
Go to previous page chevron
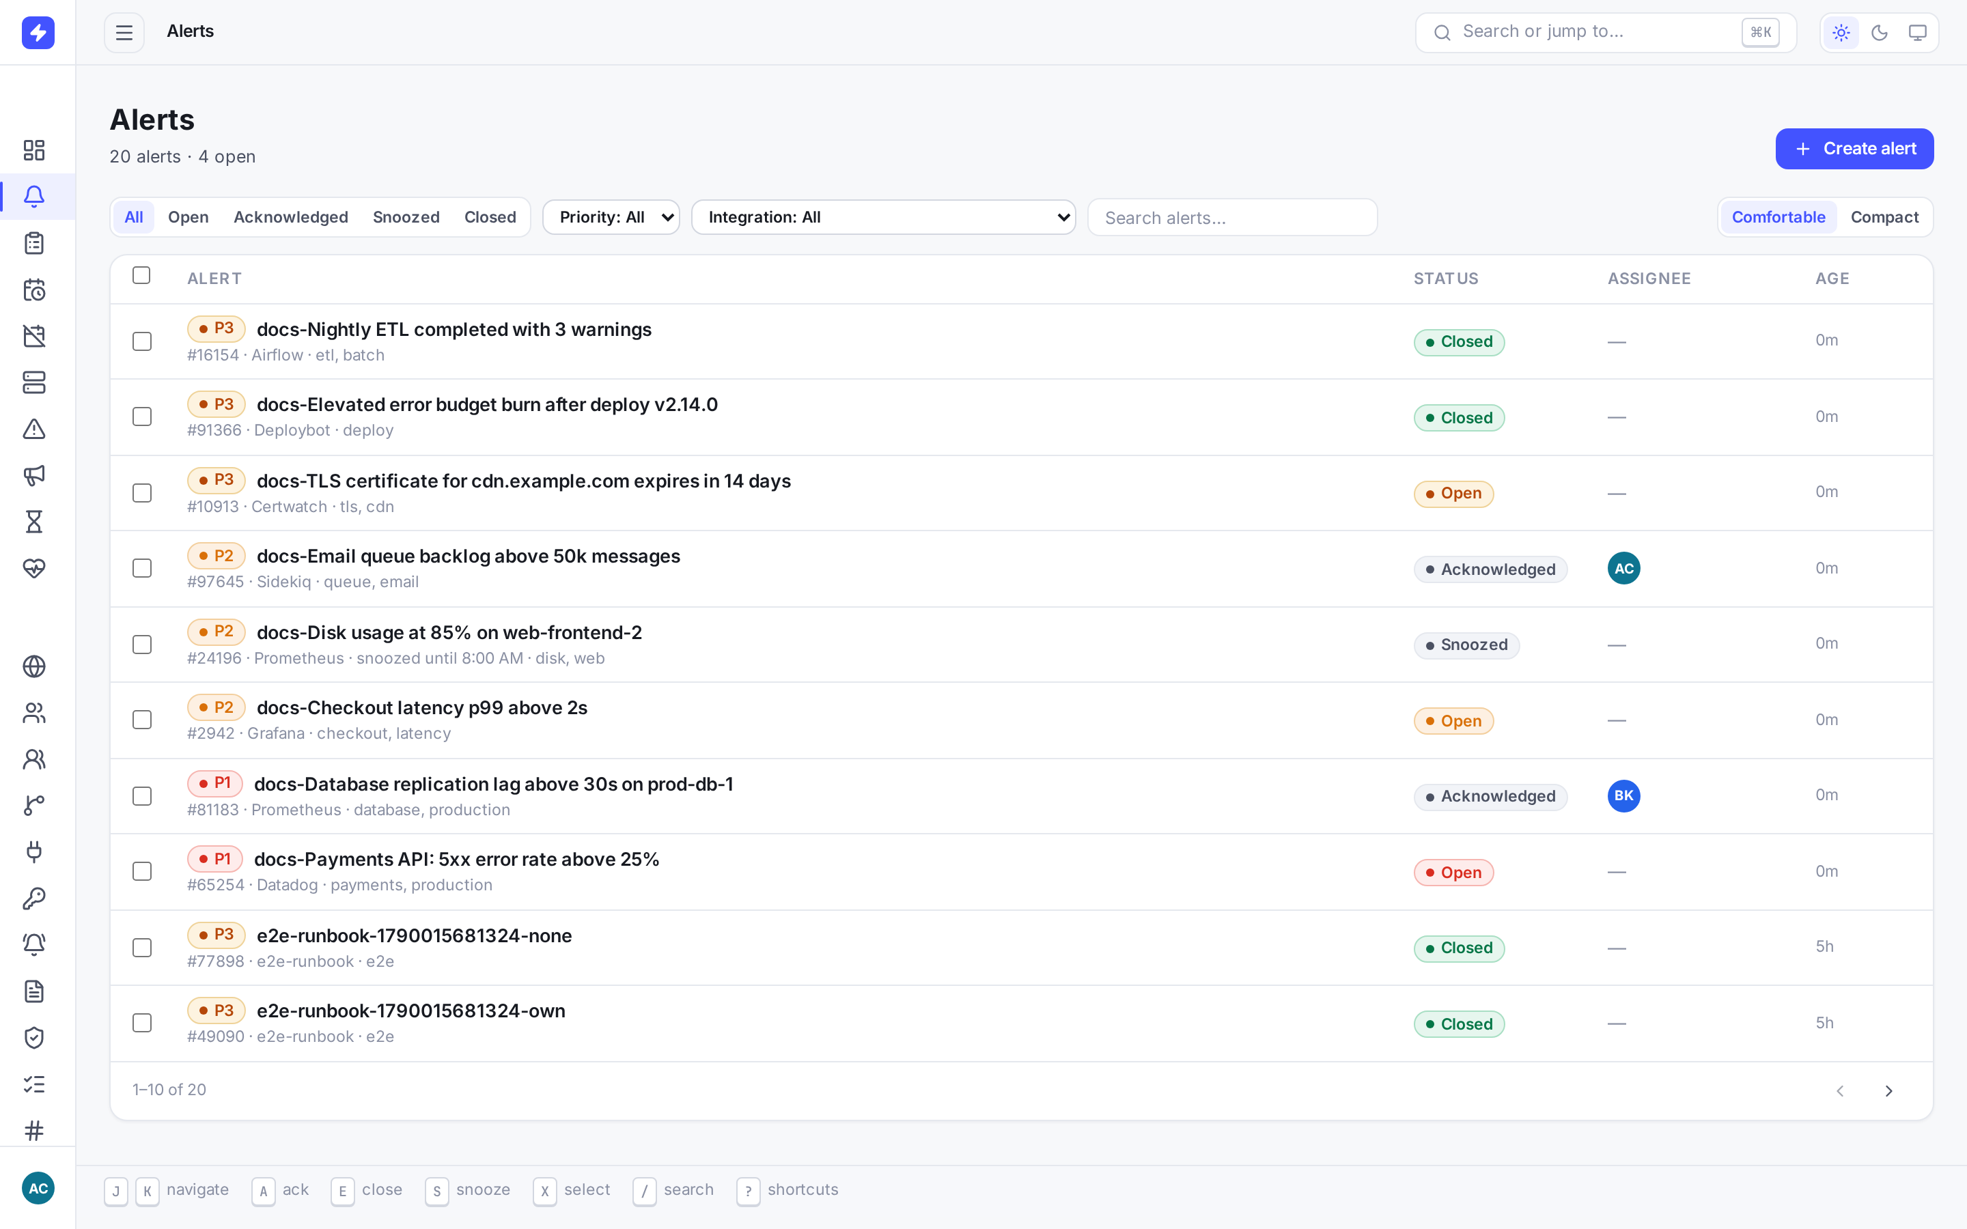click(x=1840, y=1091)
